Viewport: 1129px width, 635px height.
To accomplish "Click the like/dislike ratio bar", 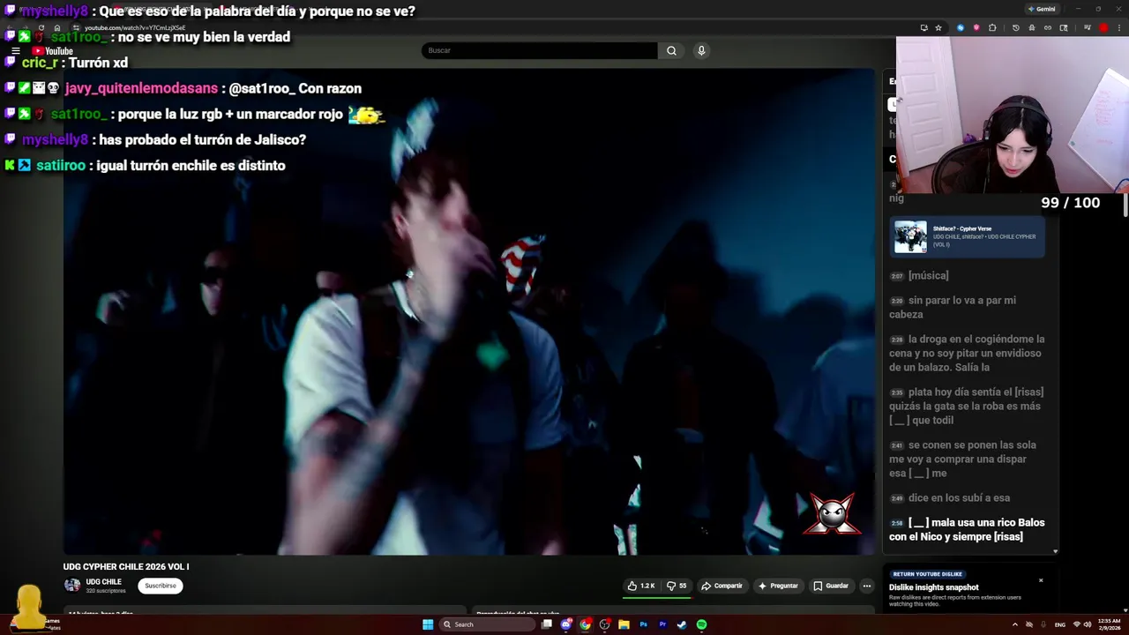I will pos(657,597).
